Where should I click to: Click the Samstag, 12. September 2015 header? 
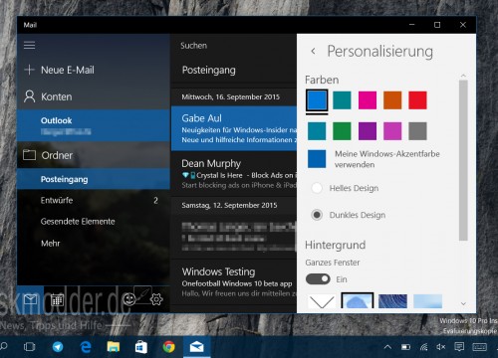229,205
